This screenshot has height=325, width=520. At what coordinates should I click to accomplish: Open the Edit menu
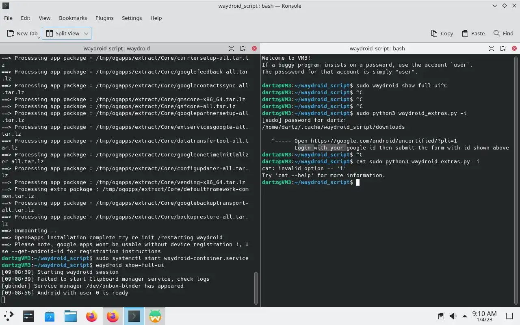(x=25, y=18)
